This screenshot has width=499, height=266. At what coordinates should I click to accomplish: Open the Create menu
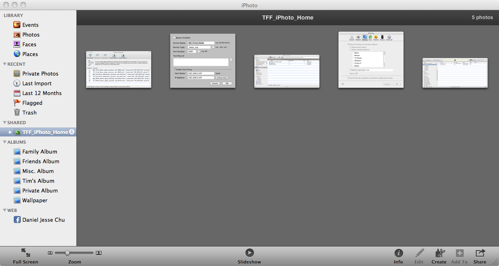(x=439, y=256)
